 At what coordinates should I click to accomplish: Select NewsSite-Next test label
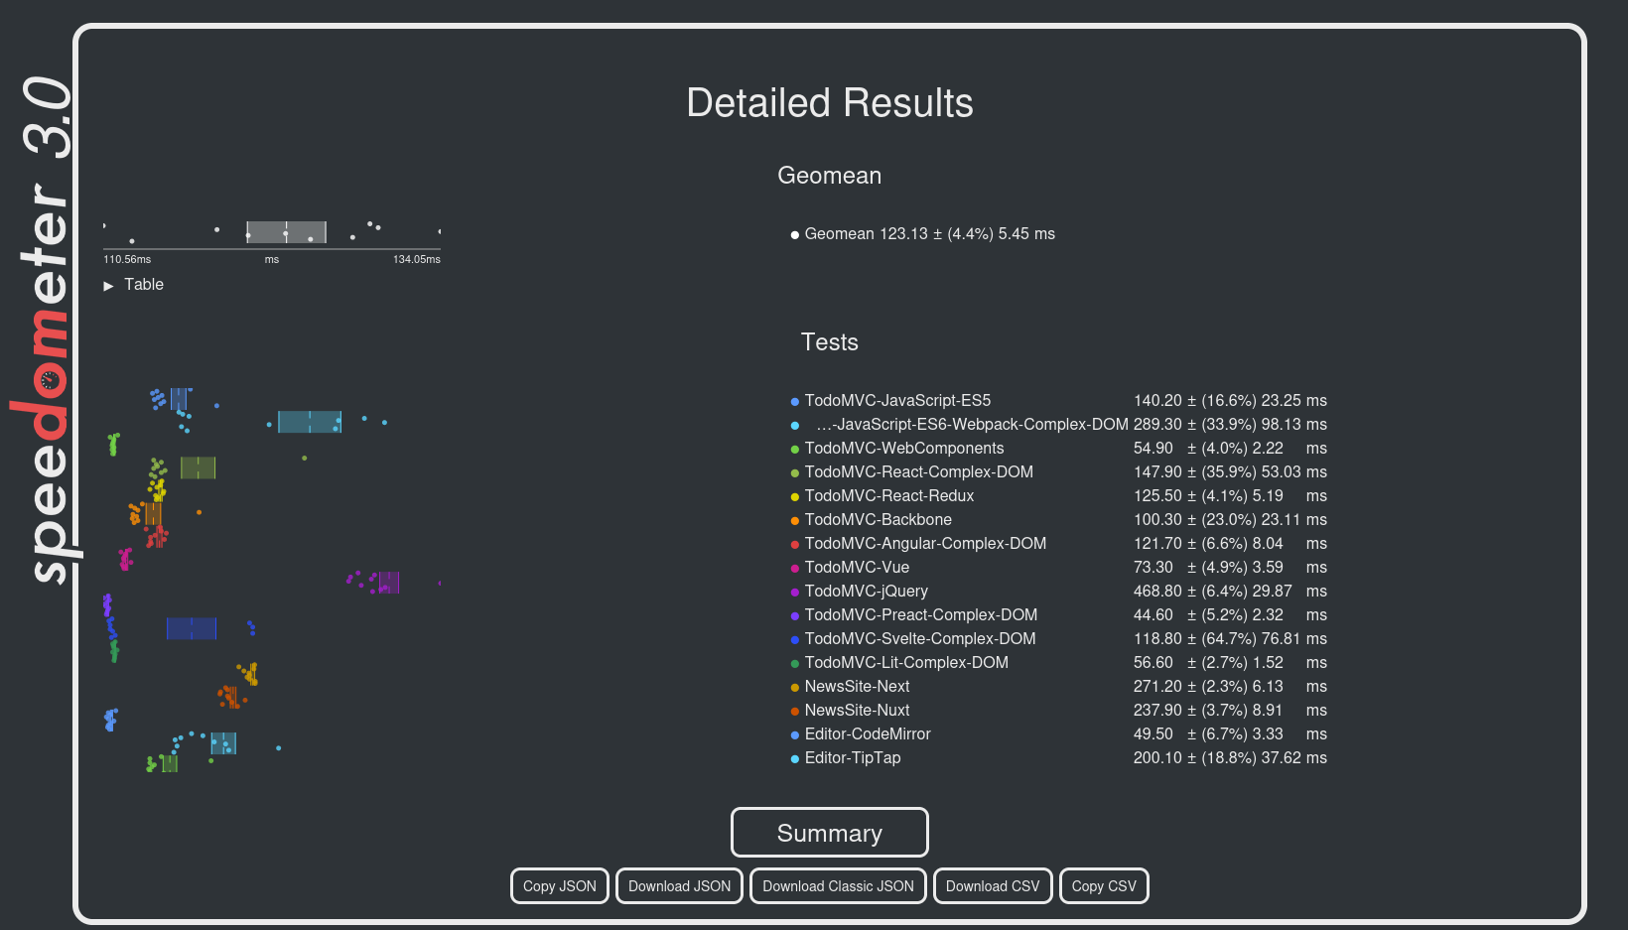point(857,686)
